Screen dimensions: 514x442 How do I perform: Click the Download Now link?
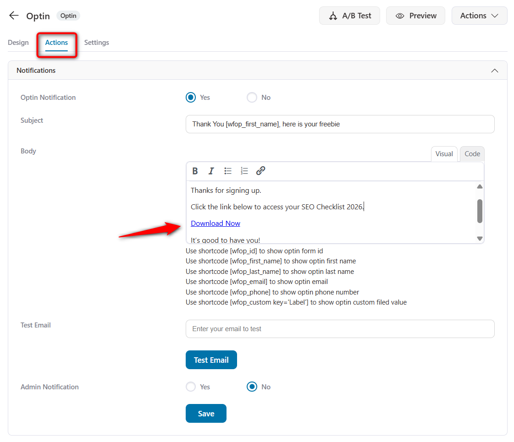click(216, 223)
